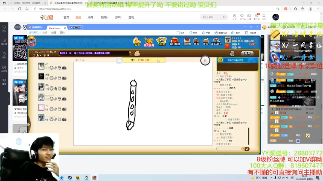This screenshot has width=323, height=181.
Task: Open the 公告 announcement icon in game header
Action: (x=137, y=41)
